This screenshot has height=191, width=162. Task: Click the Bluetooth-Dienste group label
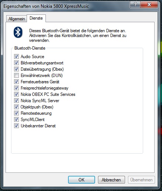(x=30, y=48)
